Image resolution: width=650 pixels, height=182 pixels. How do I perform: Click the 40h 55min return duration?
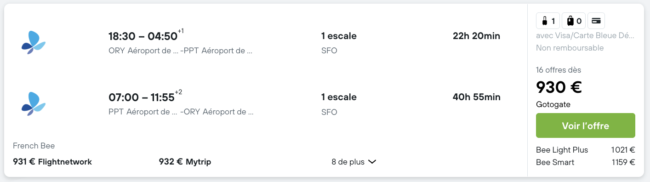(x=476, y=97)
